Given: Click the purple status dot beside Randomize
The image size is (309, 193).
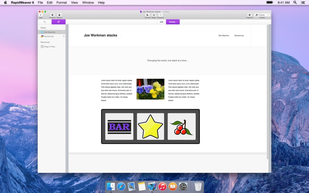Looking at the screenshot, I should tap(64, 36).
